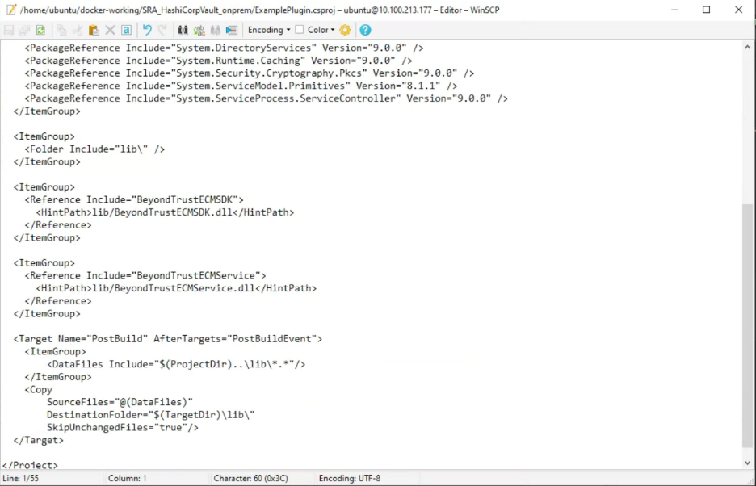The image size is (756, 486).
Task: Click the SourceFiles="@(DataFiles)" line
Action: pos(120,402)
